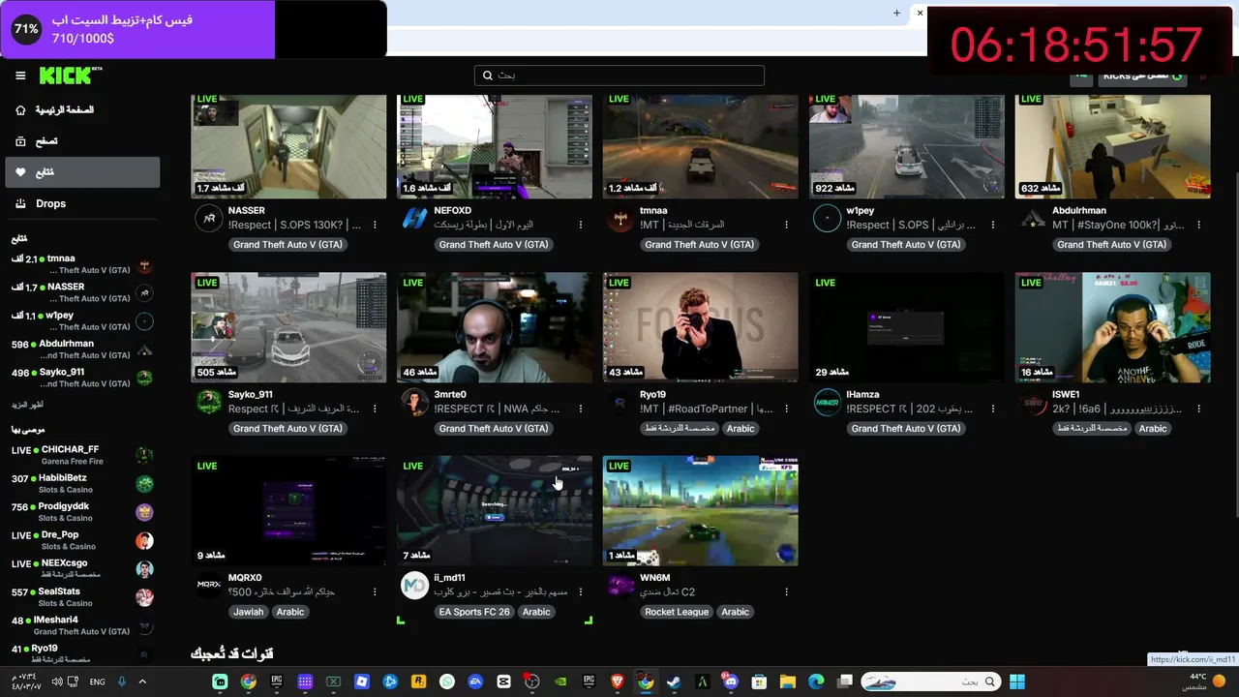This screenshot has height=697, width=1239.
Task: Open options menu for WN6M's stream
Action: (x=786, y=591)
